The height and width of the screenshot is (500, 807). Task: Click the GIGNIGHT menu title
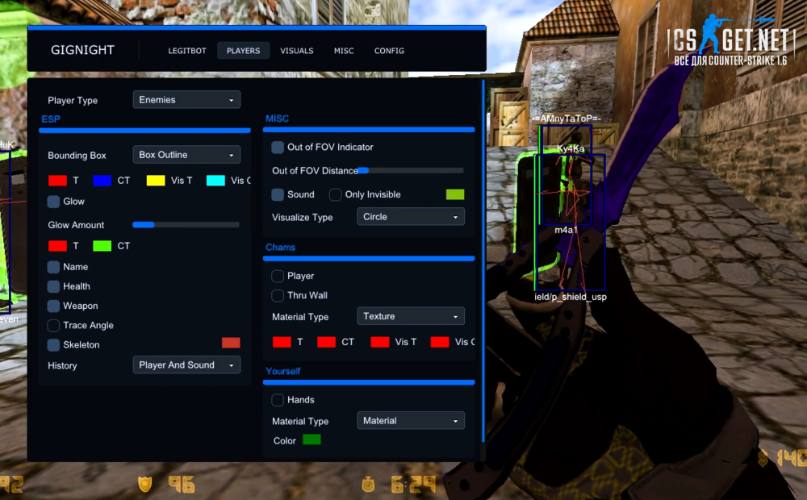pos(82,50)
